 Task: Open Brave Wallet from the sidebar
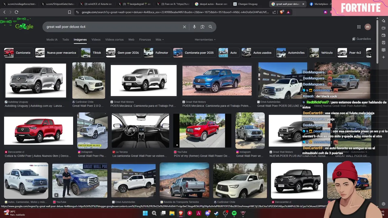click(383, 35)
